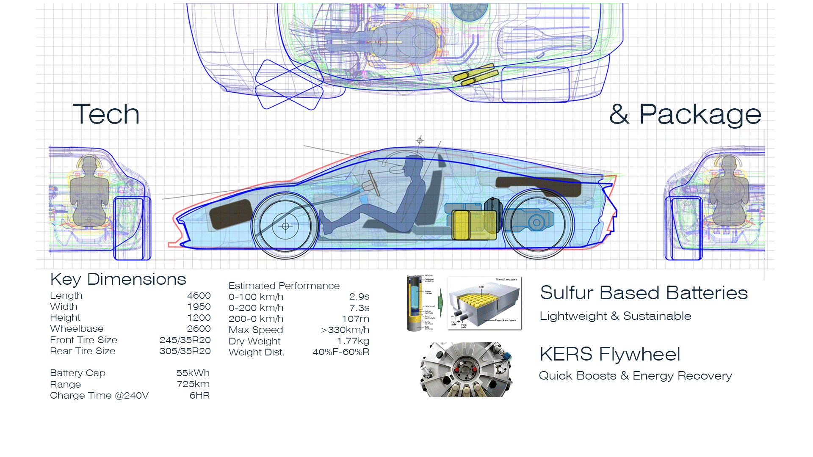
Task: Click the 'Sulfur Based Batteries' heading
Action: [644, 293]
